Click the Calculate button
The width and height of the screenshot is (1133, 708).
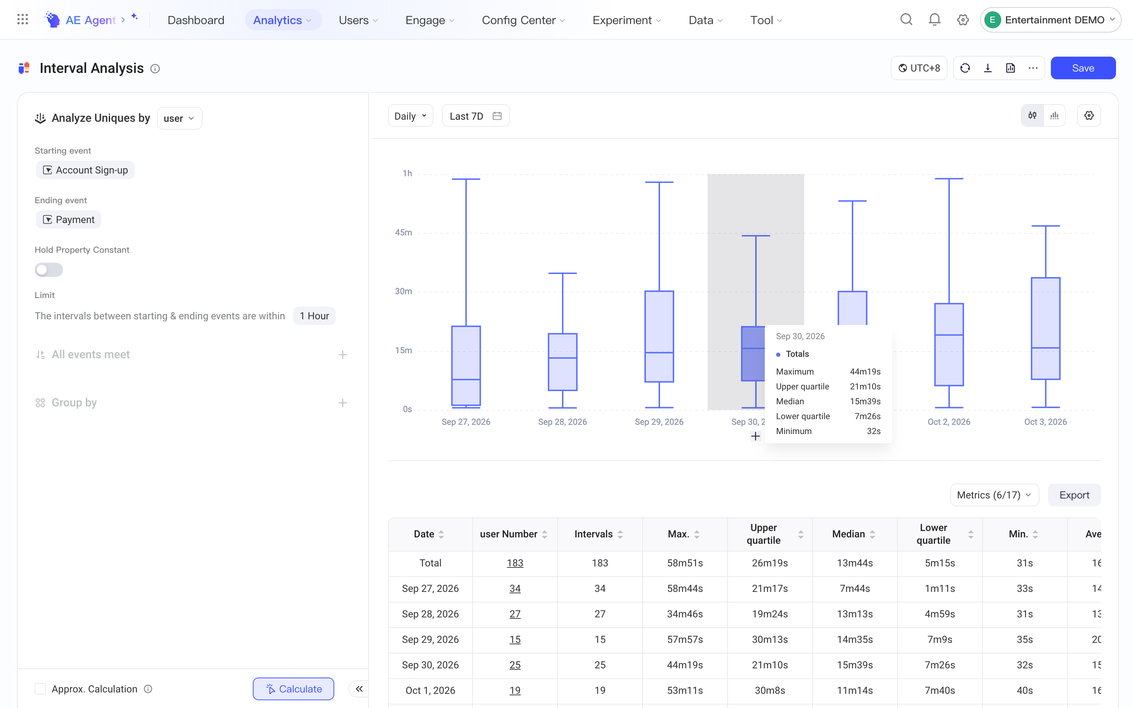coord(294,689)
